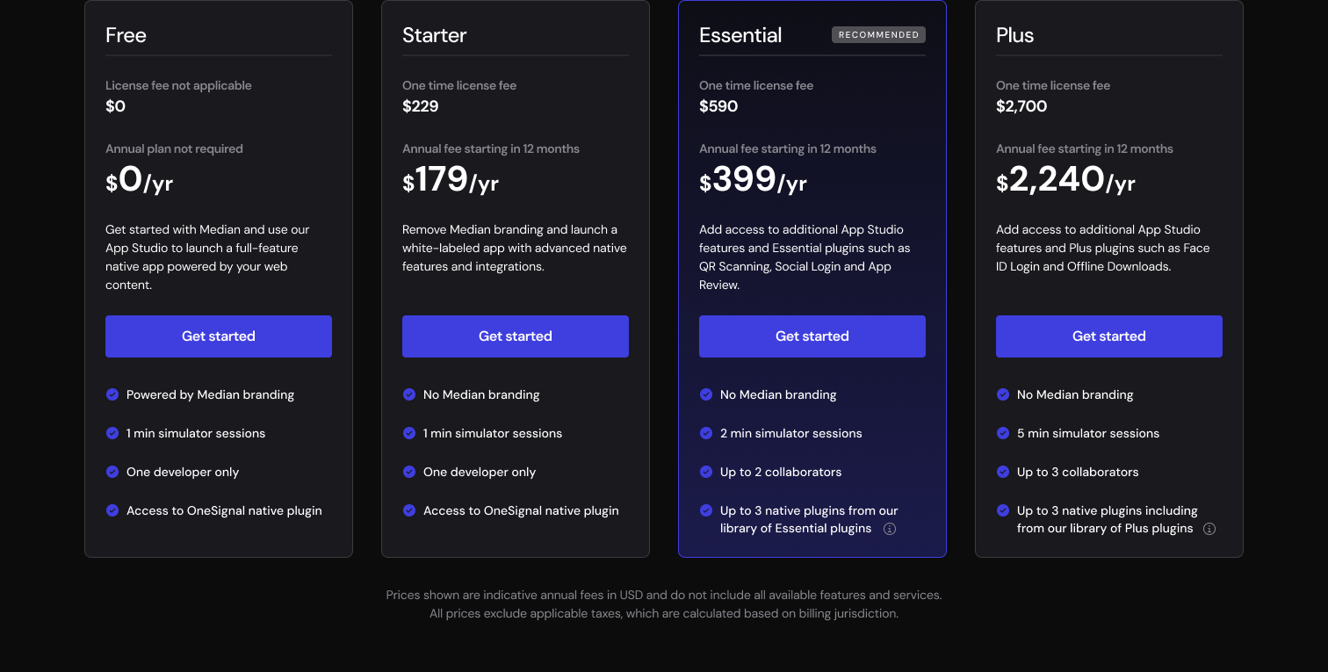The height and width of the screenshot is (672, 1328).
Task: Click the RECOMMENDED badge on Essential card
Action: tap(878, 35)
